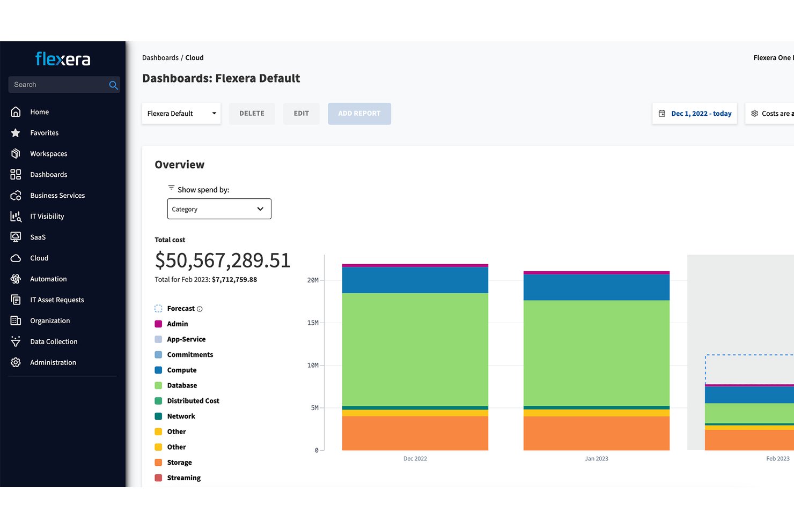
Task: Open the Business Services menu item
Action: pyautogui.click(x=57, y=195)
